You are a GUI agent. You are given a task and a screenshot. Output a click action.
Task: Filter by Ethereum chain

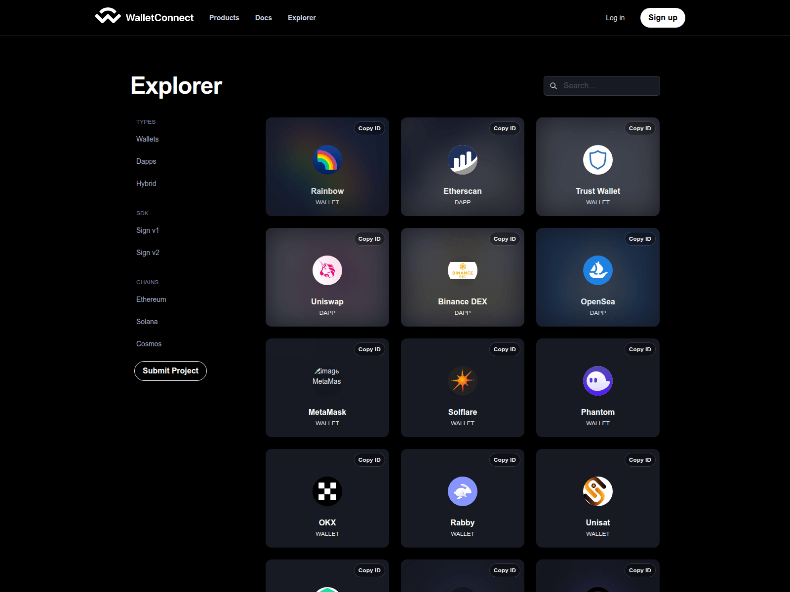click(151, 299)
